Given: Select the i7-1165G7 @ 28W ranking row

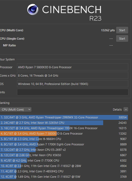Looking at the screenshot, I should click(x=64, y=166).
